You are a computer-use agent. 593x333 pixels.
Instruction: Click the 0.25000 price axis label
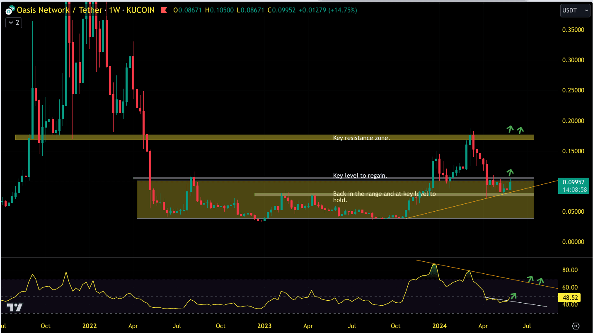(x=573, y=90)
